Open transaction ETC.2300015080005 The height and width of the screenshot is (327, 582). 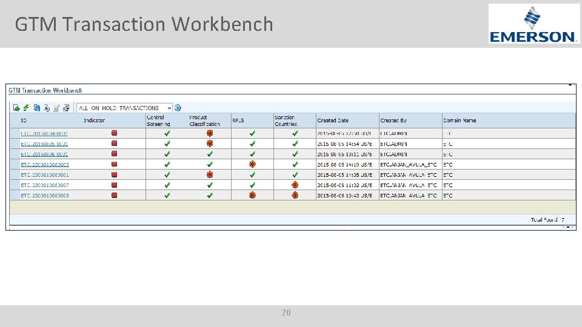pos(45,196)
